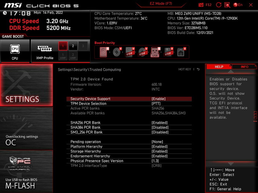The image size is (258, 193).
Task: Select the hard disk boot priority icon
Action: 104,52
